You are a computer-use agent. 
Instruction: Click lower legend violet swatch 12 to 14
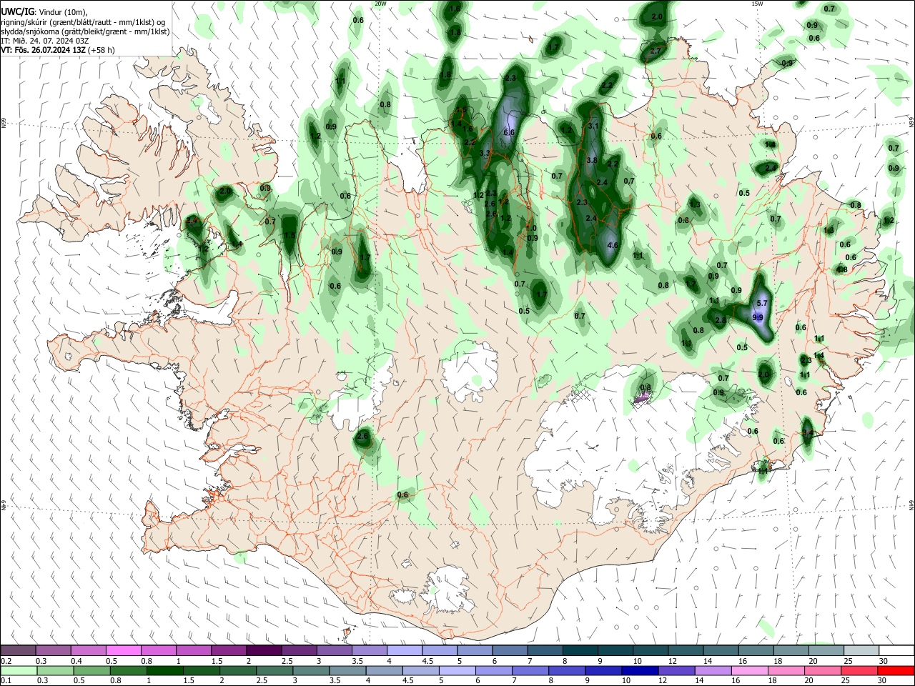tap(676, 670)
